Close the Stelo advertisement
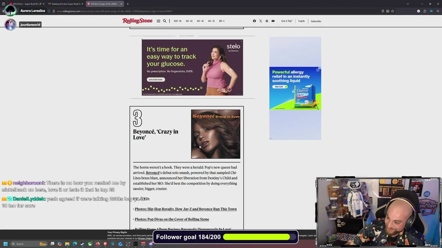The image size is (442, 248). 241,41
